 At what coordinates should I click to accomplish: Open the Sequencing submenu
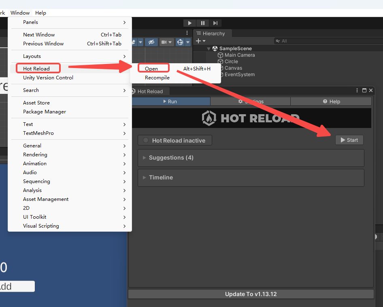(x=70, y=181)
